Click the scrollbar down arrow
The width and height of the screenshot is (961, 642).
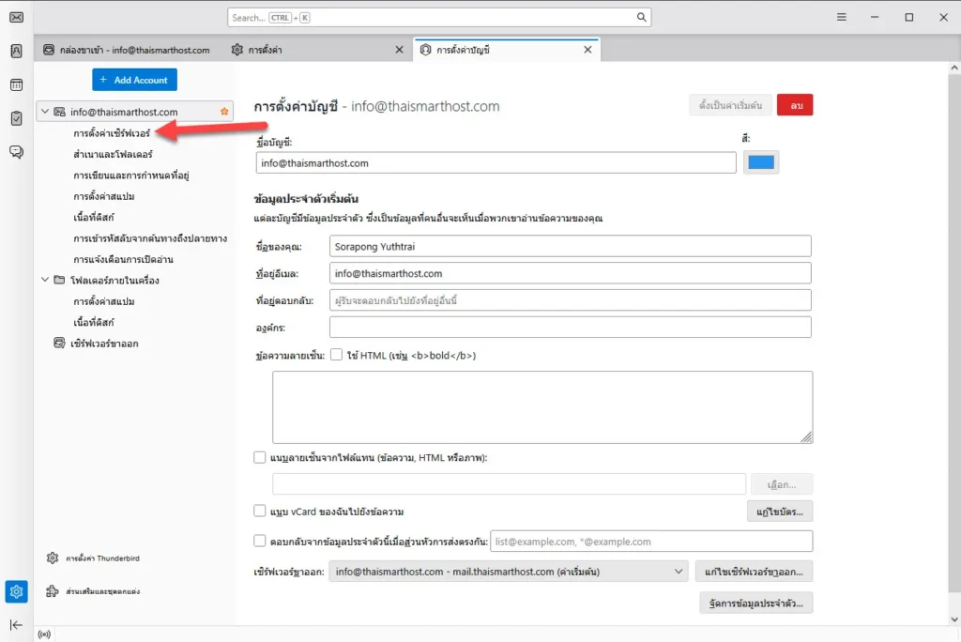coord(954,619)
